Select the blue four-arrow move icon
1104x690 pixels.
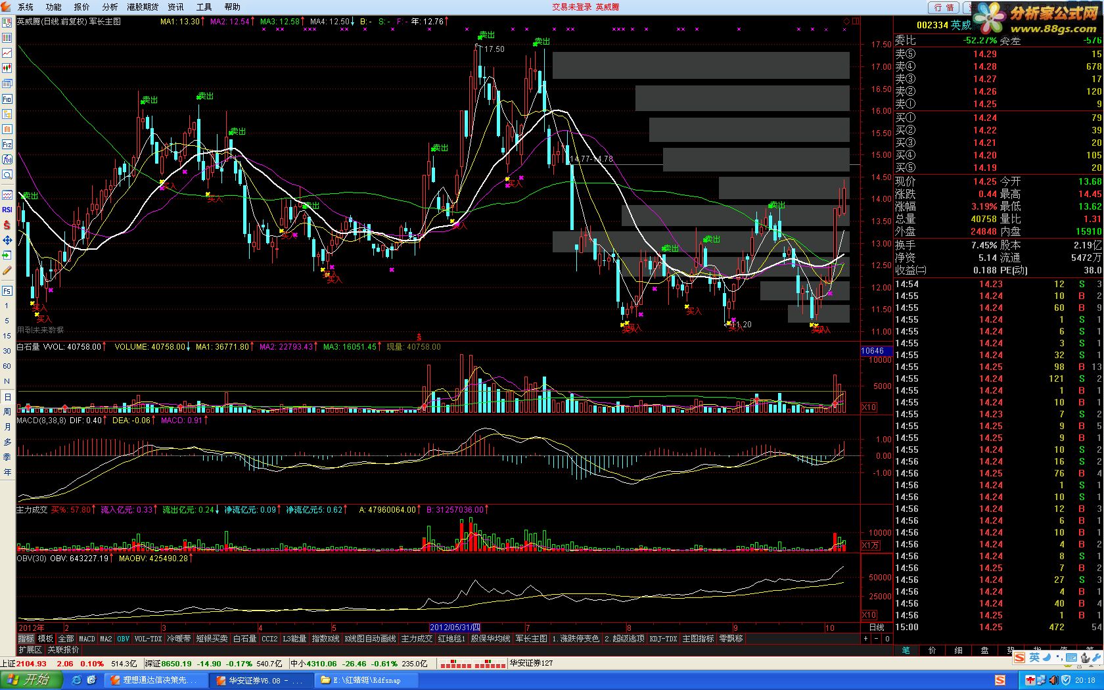[x=7, y=240]
